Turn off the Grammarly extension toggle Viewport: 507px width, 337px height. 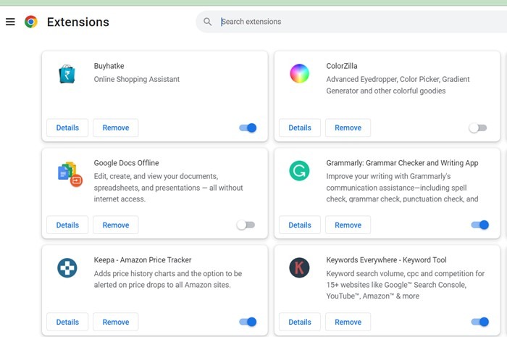[479, 225]
